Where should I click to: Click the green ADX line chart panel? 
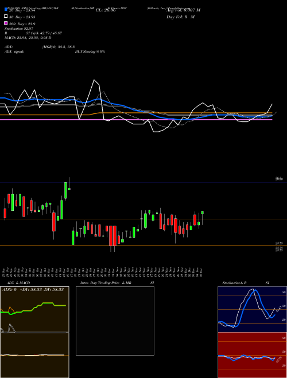tap(34, 309)
